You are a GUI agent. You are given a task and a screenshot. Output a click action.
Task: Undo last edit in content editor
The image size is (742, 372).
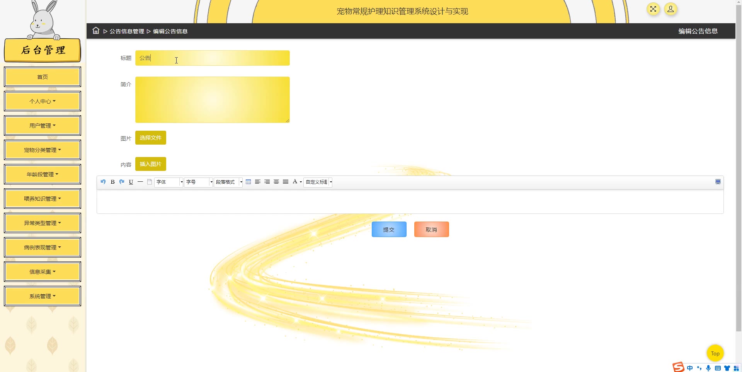click(103, 182)
